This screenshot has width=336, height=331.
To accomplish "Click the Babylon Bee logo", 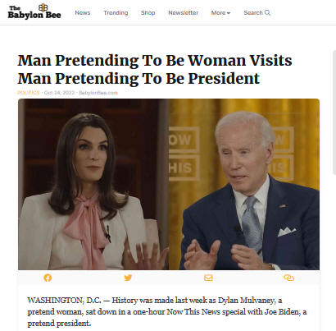I will tap(34, 12).
